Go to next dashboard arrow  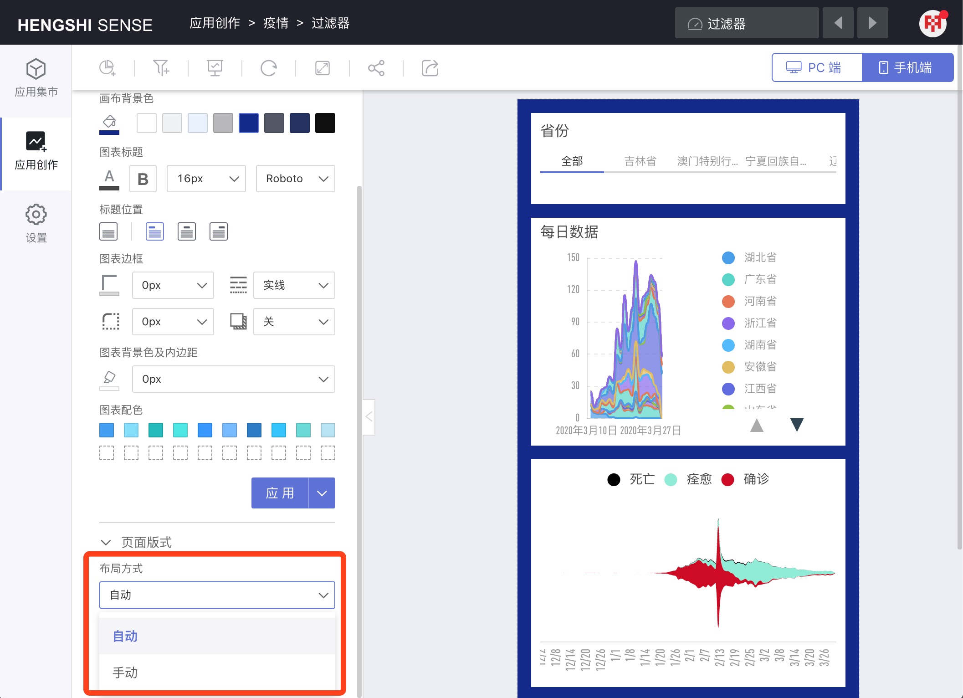tap(872, 23)
